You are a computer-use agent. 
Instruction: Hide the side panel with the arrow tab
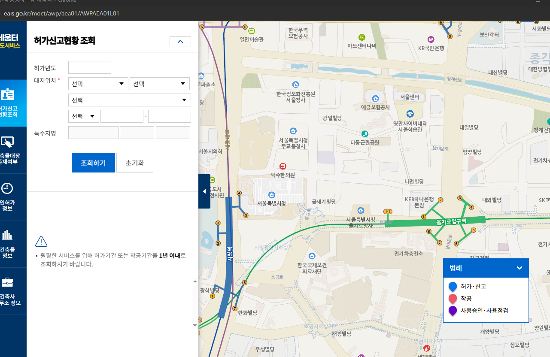[204, 191]
